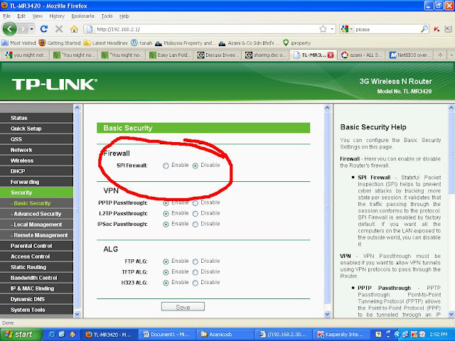Open Azami & Co Sdn Bhd bookmark
This screenshot has width=455, height=341.
click(x=249, y=43)
